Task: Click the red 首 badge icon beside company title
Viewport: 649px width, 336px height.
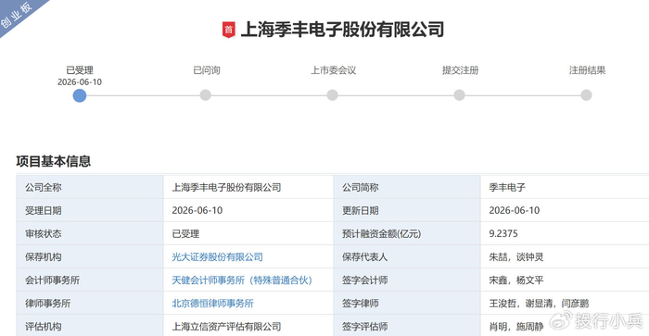Action: 228,30
